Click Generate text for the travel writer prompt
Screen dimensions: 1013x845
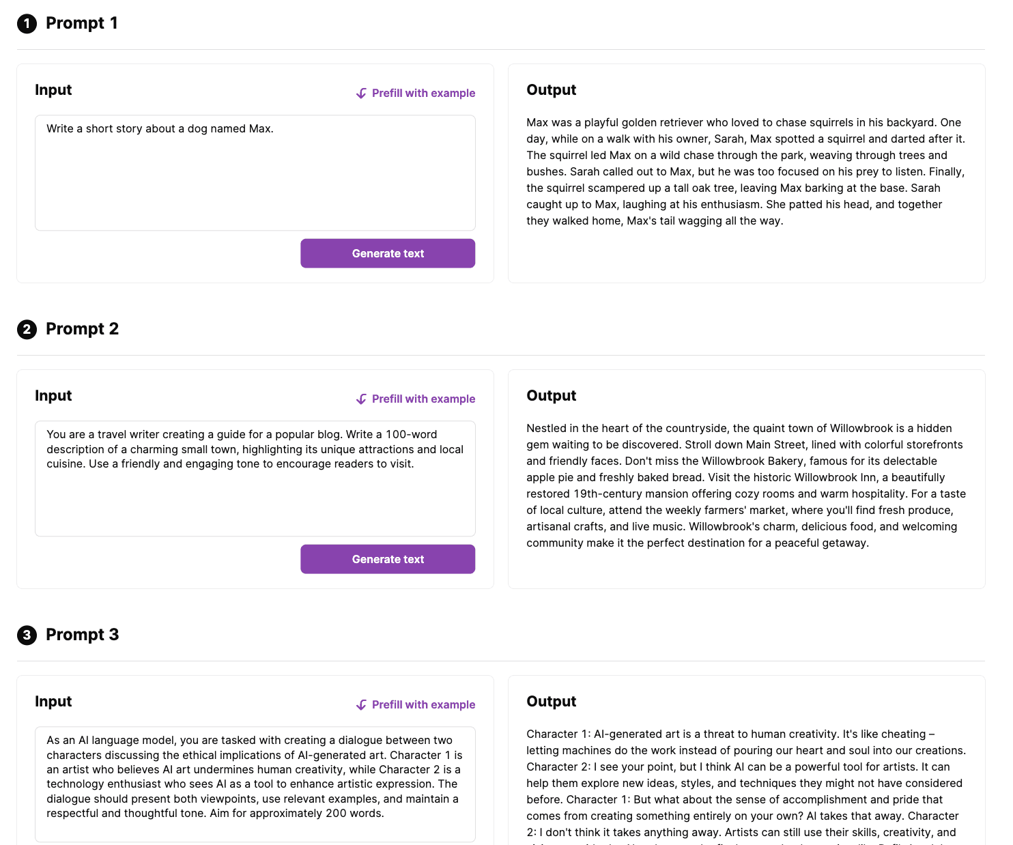(387, 559)
